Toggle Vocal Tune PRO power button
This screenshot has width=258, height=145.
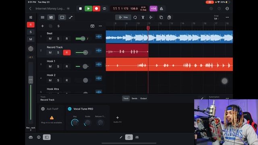point(70,109)
